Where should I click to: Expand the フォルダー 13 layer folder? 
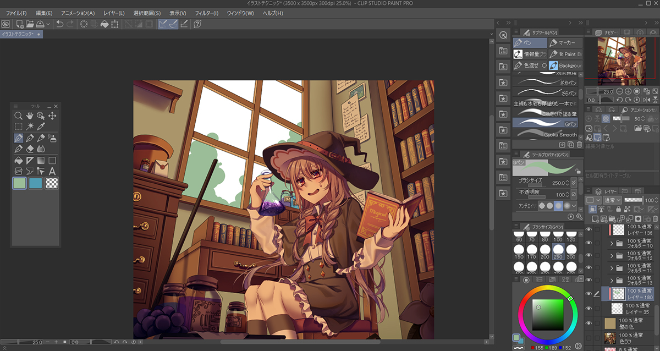point(612,280)
